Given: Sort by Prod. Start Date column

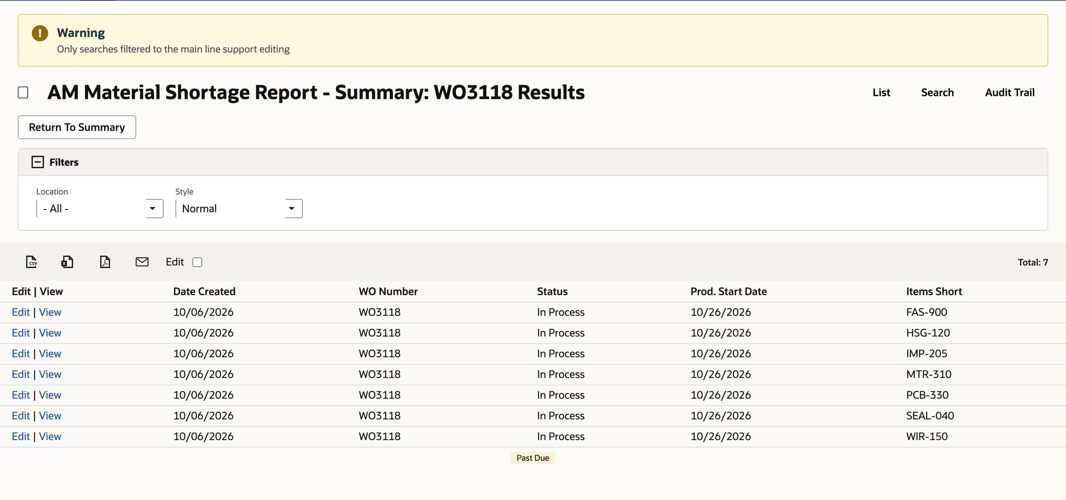Looking at the screenshot, I should click(728, 291).
